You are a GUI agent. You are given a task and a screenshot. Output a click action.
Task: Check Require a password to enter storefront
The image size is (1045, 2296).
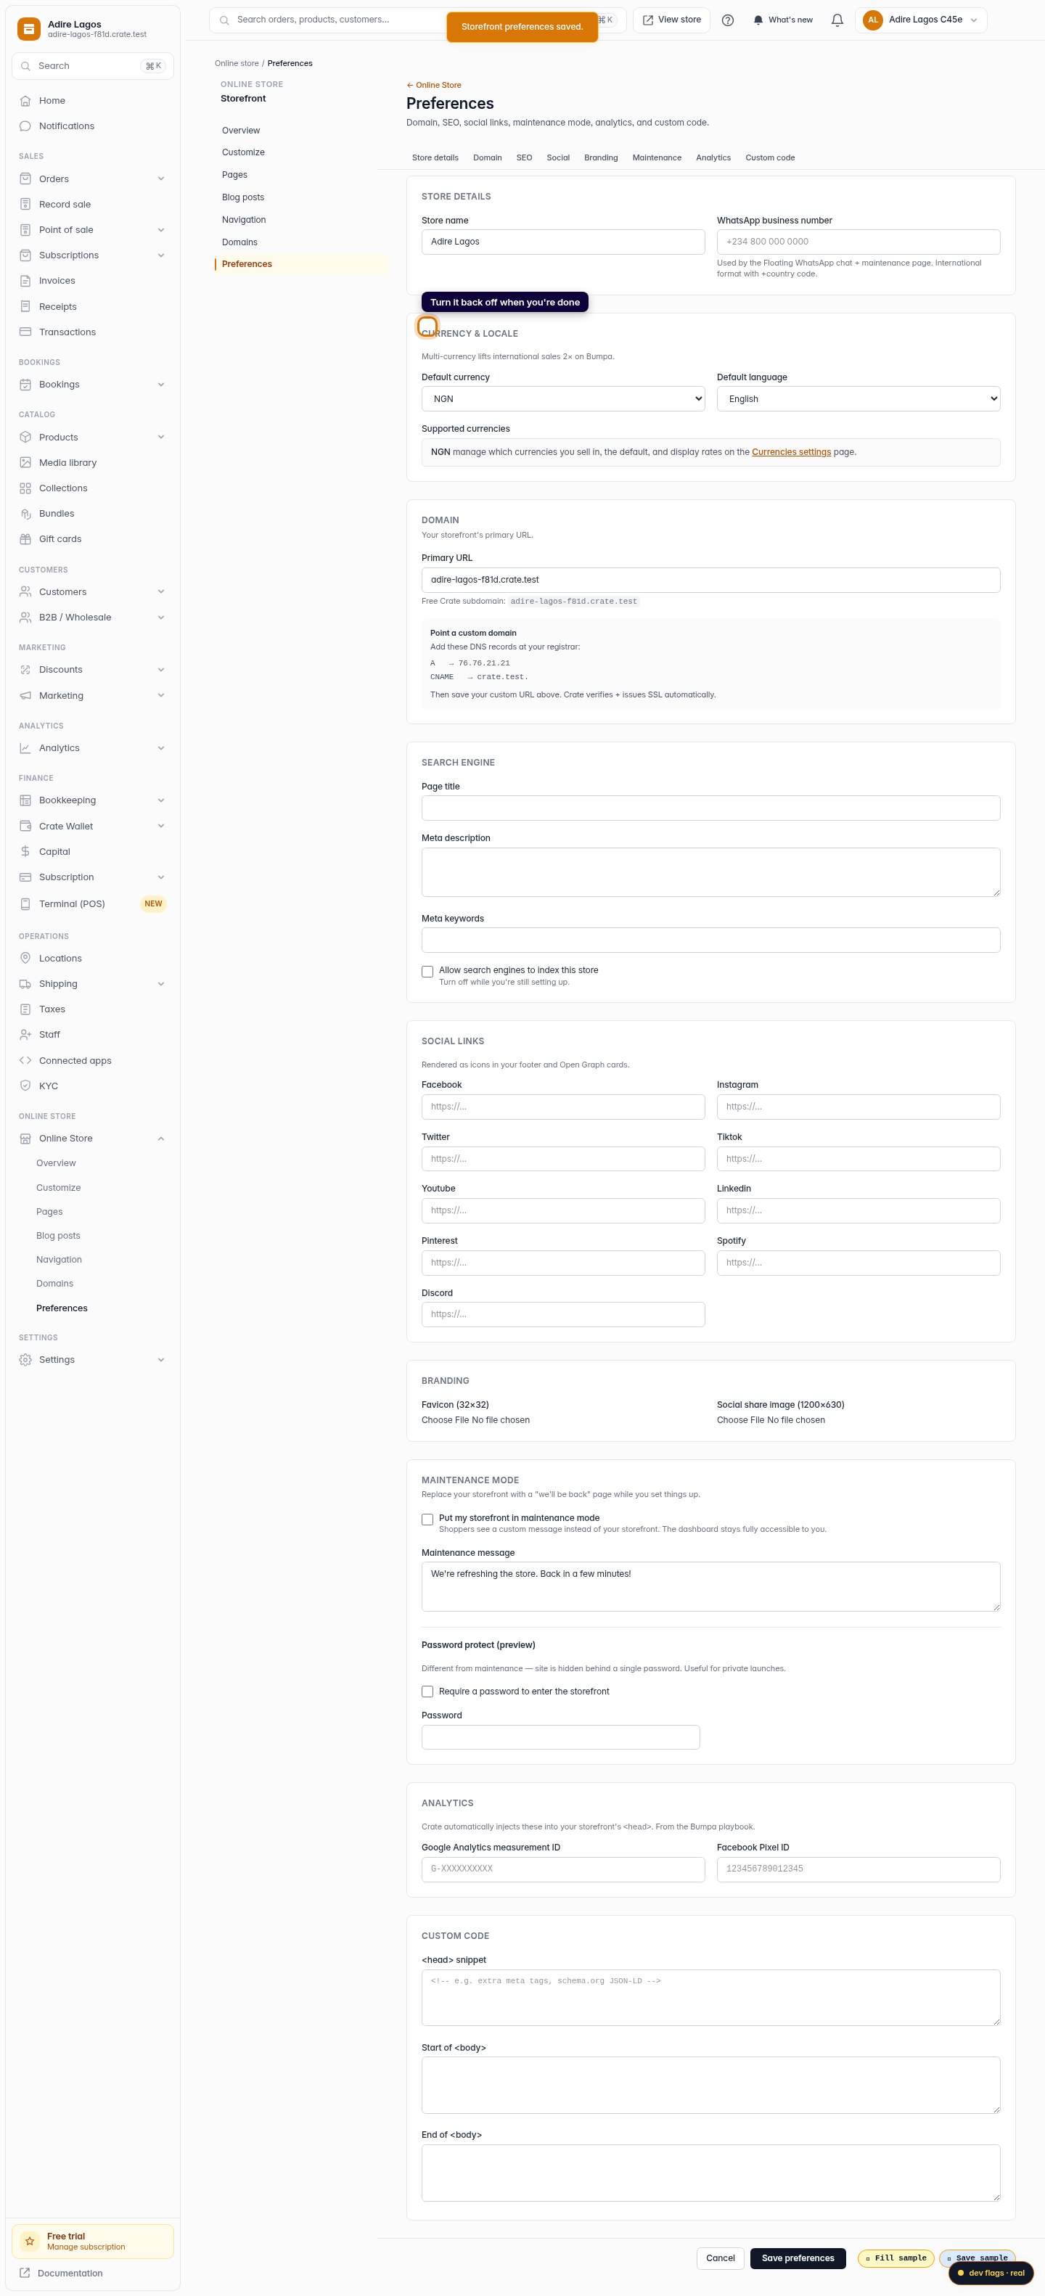coord(427,1692)
